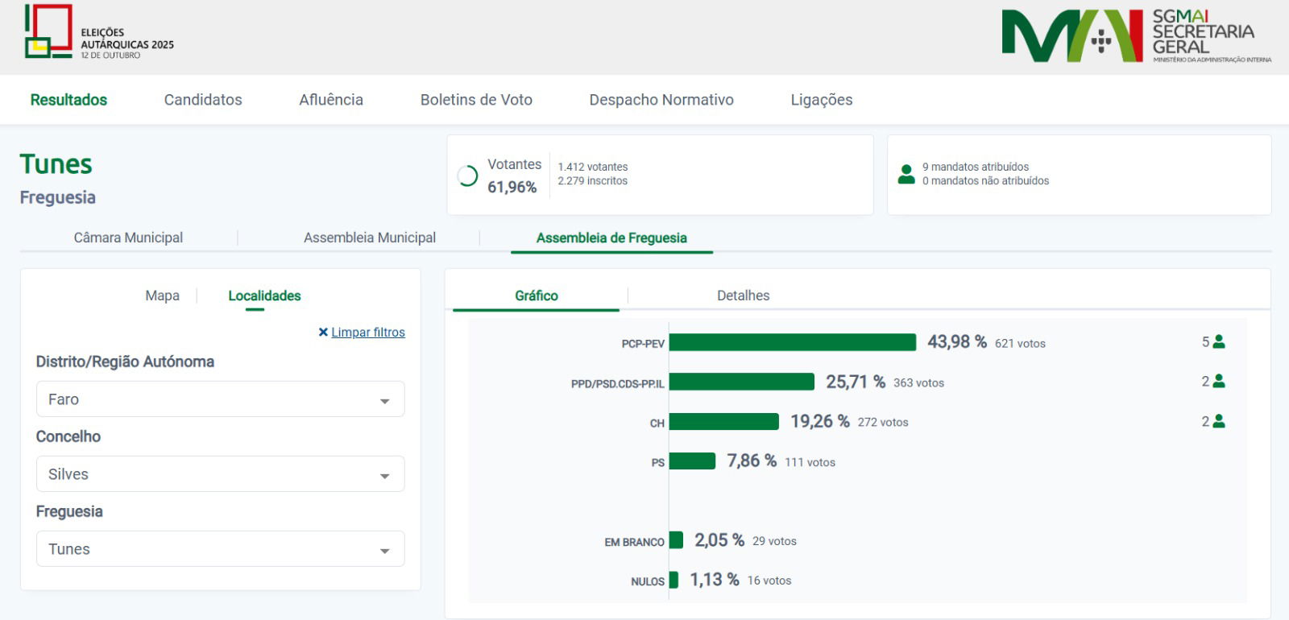Click the Eleições Autárquicas 2025 logo

tap(98, 32)
